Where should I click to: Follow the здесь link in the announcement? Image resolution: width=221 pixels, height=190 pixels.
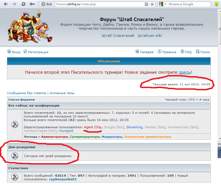(x=185, y=72)
